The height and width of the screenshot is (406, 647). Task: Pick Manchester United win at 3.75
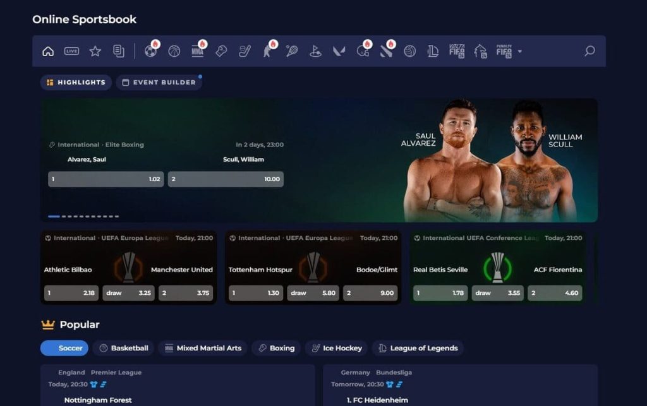(x=186, y=293)
